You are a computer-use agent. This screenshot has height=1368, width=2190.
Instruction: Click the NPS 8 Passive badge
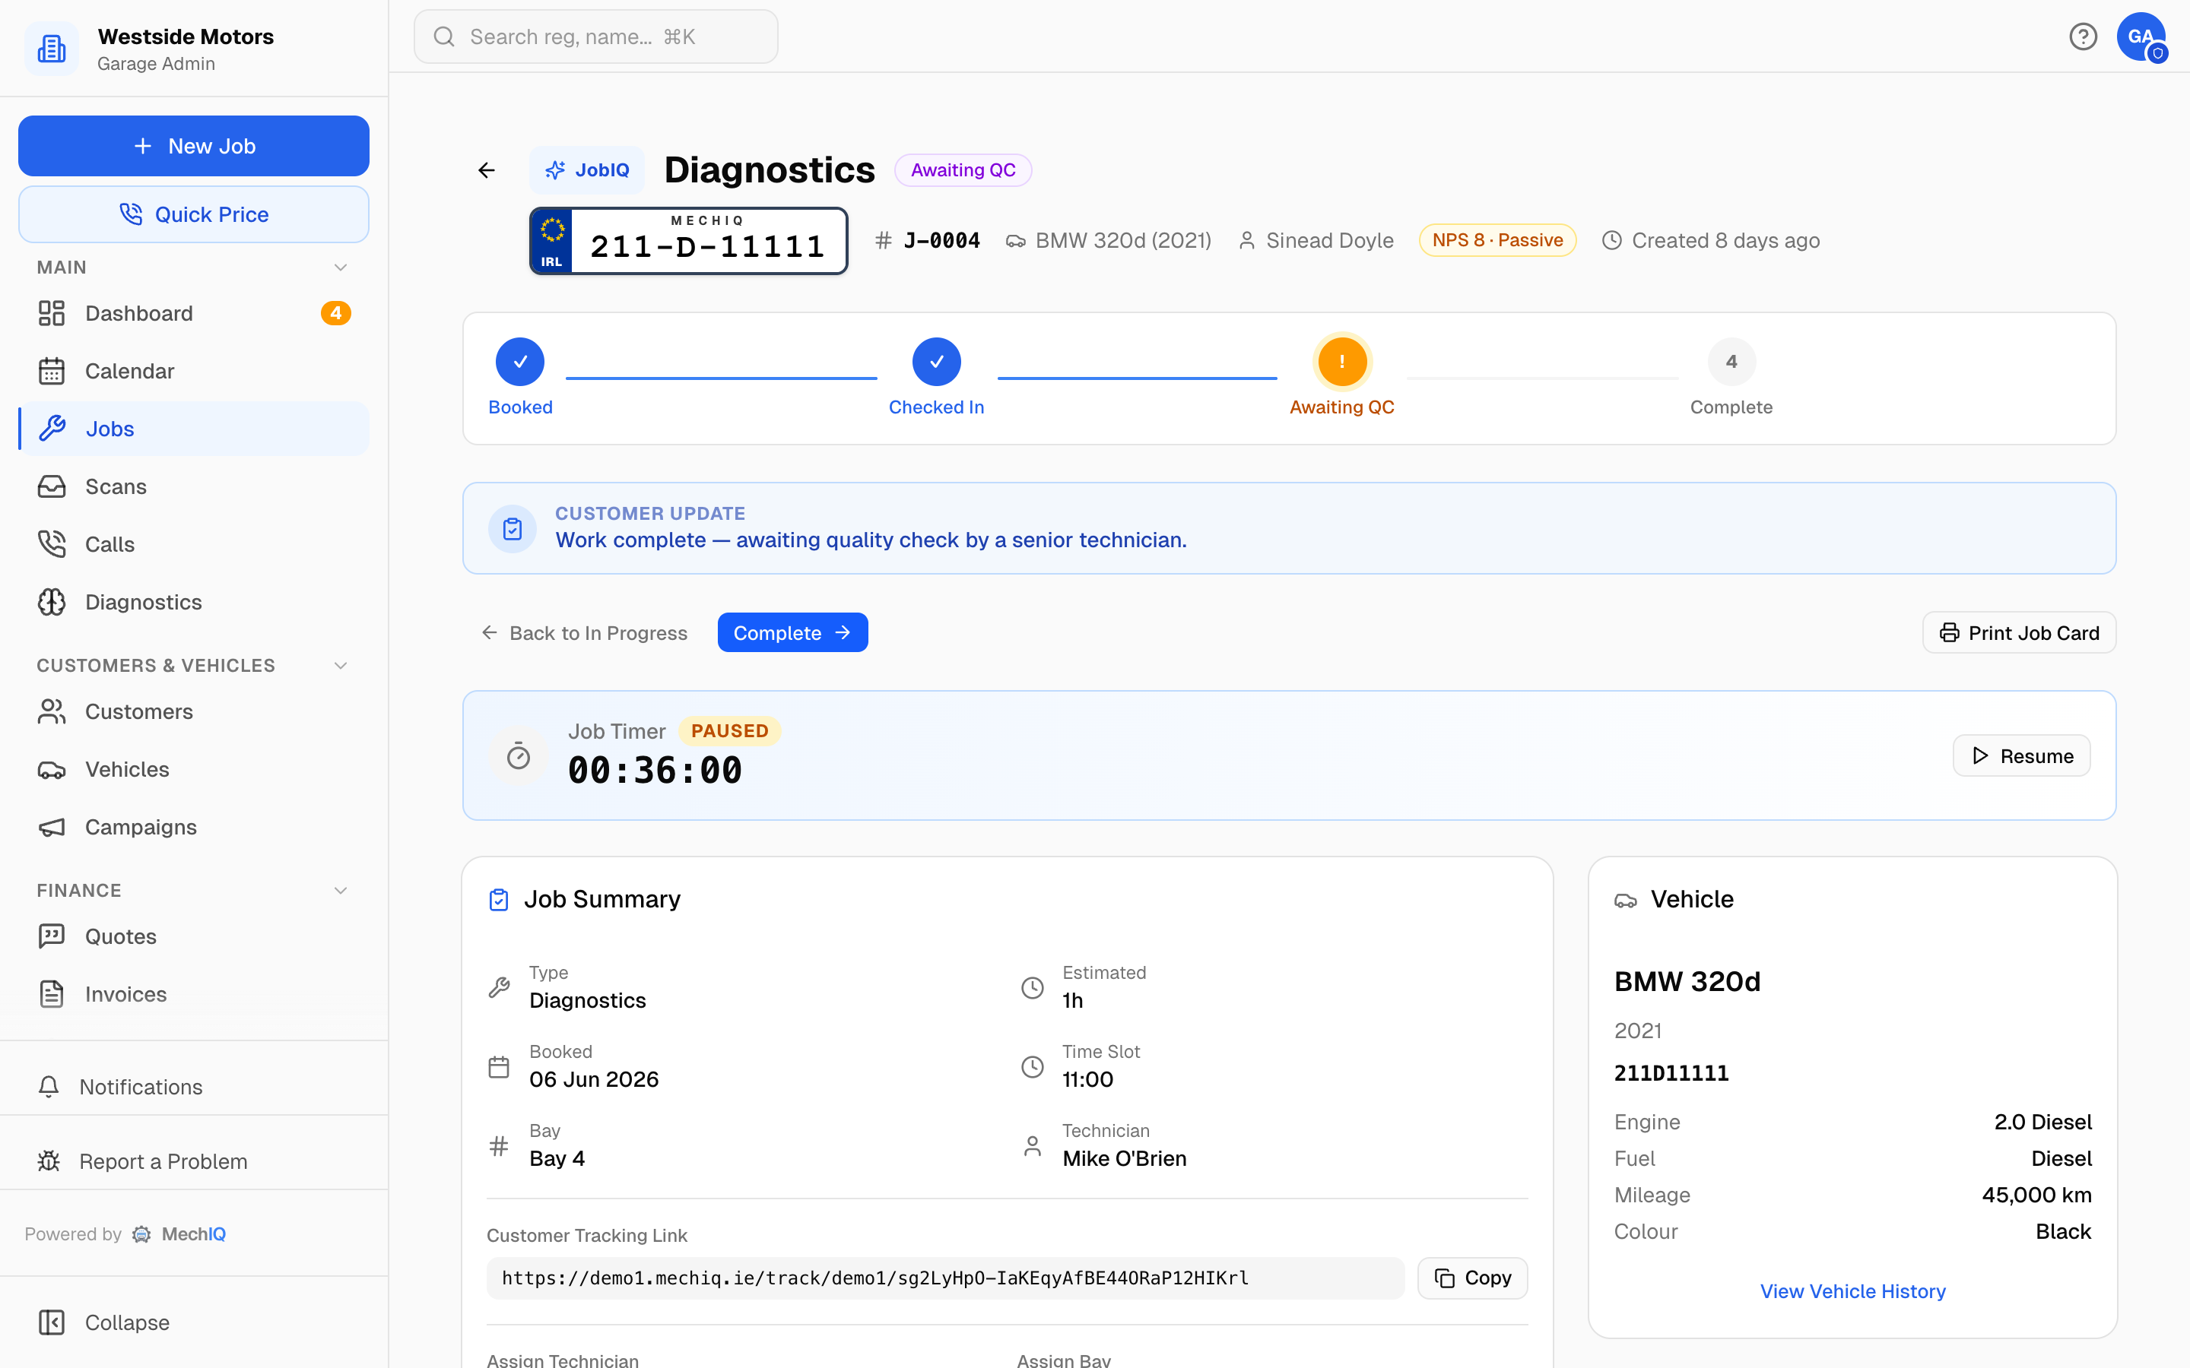1498,239
